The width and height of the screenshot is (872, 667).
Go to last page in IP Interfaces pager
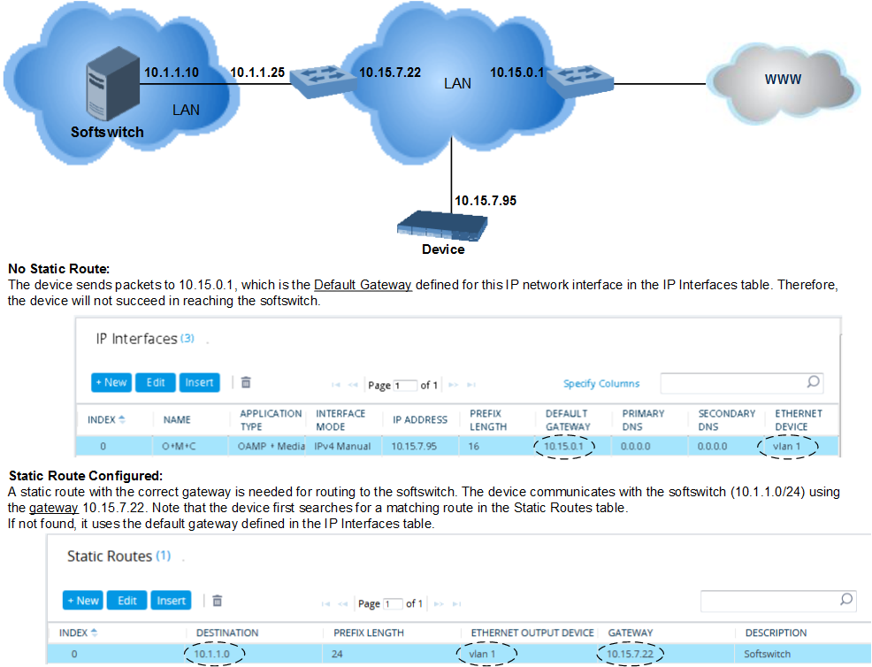click(470, 383)
